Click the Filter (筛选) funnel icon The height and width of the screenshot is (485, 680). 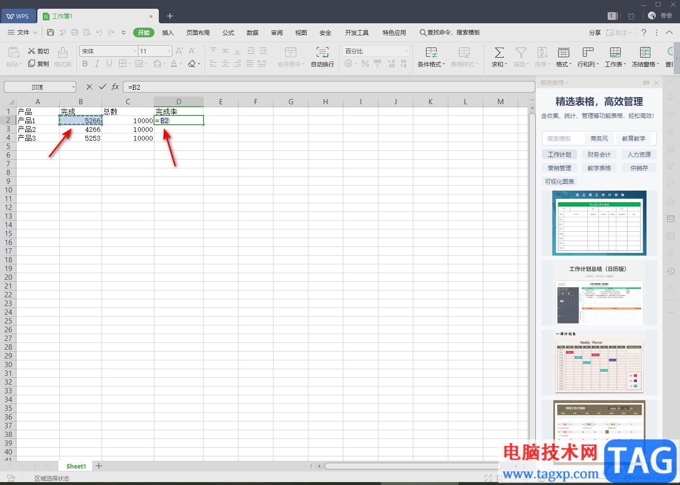click(x=521, y=52)
